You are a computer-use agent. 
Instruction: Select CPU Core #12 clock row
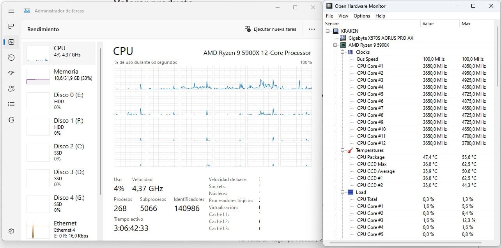coord(410,143)
